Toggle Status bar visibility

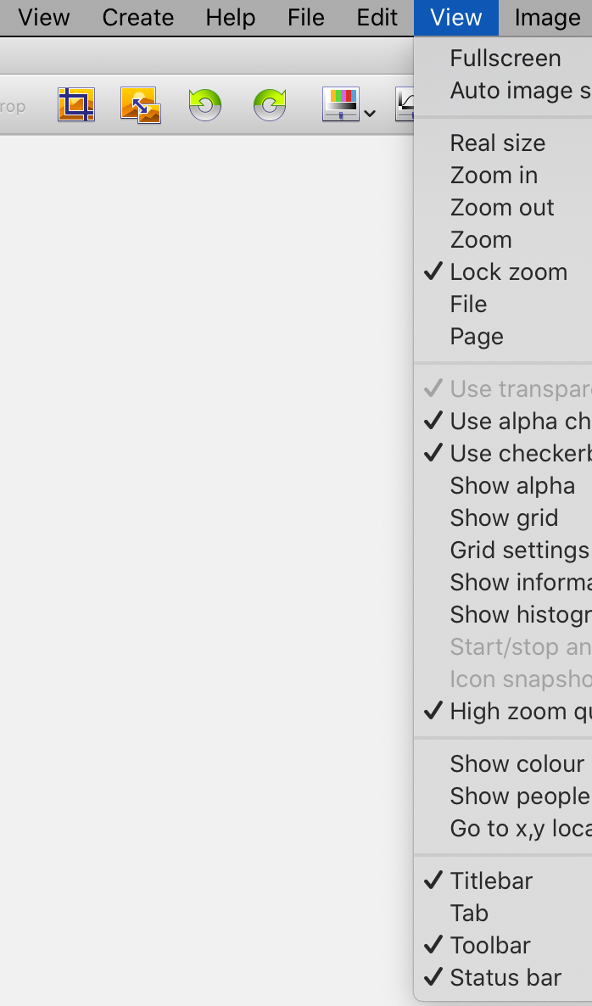click(x=505, y=978)
